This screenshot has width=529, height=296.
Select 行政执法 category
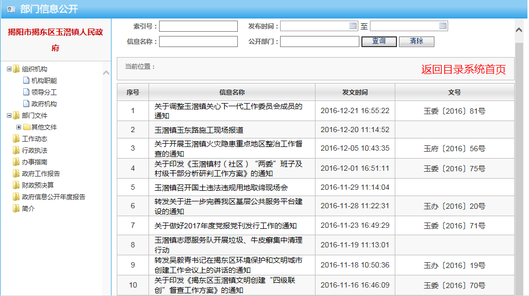pyautogui.click(x=34, y=151)
